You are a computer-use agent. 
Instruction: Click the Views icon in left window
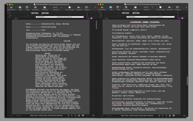pyautogui.click(x=27, y=7)
